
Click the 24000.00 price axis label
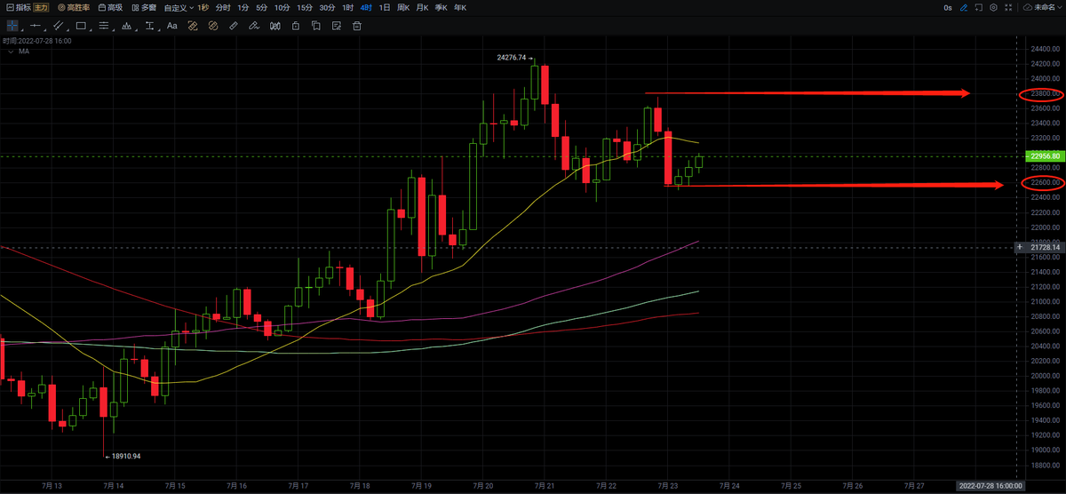click(x=1046, y=78)
